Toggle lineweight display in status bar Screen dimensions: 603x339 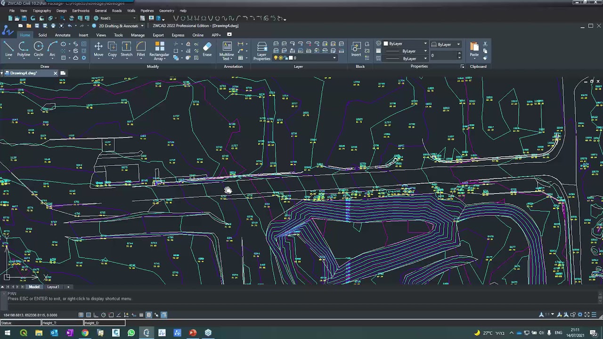141,315
